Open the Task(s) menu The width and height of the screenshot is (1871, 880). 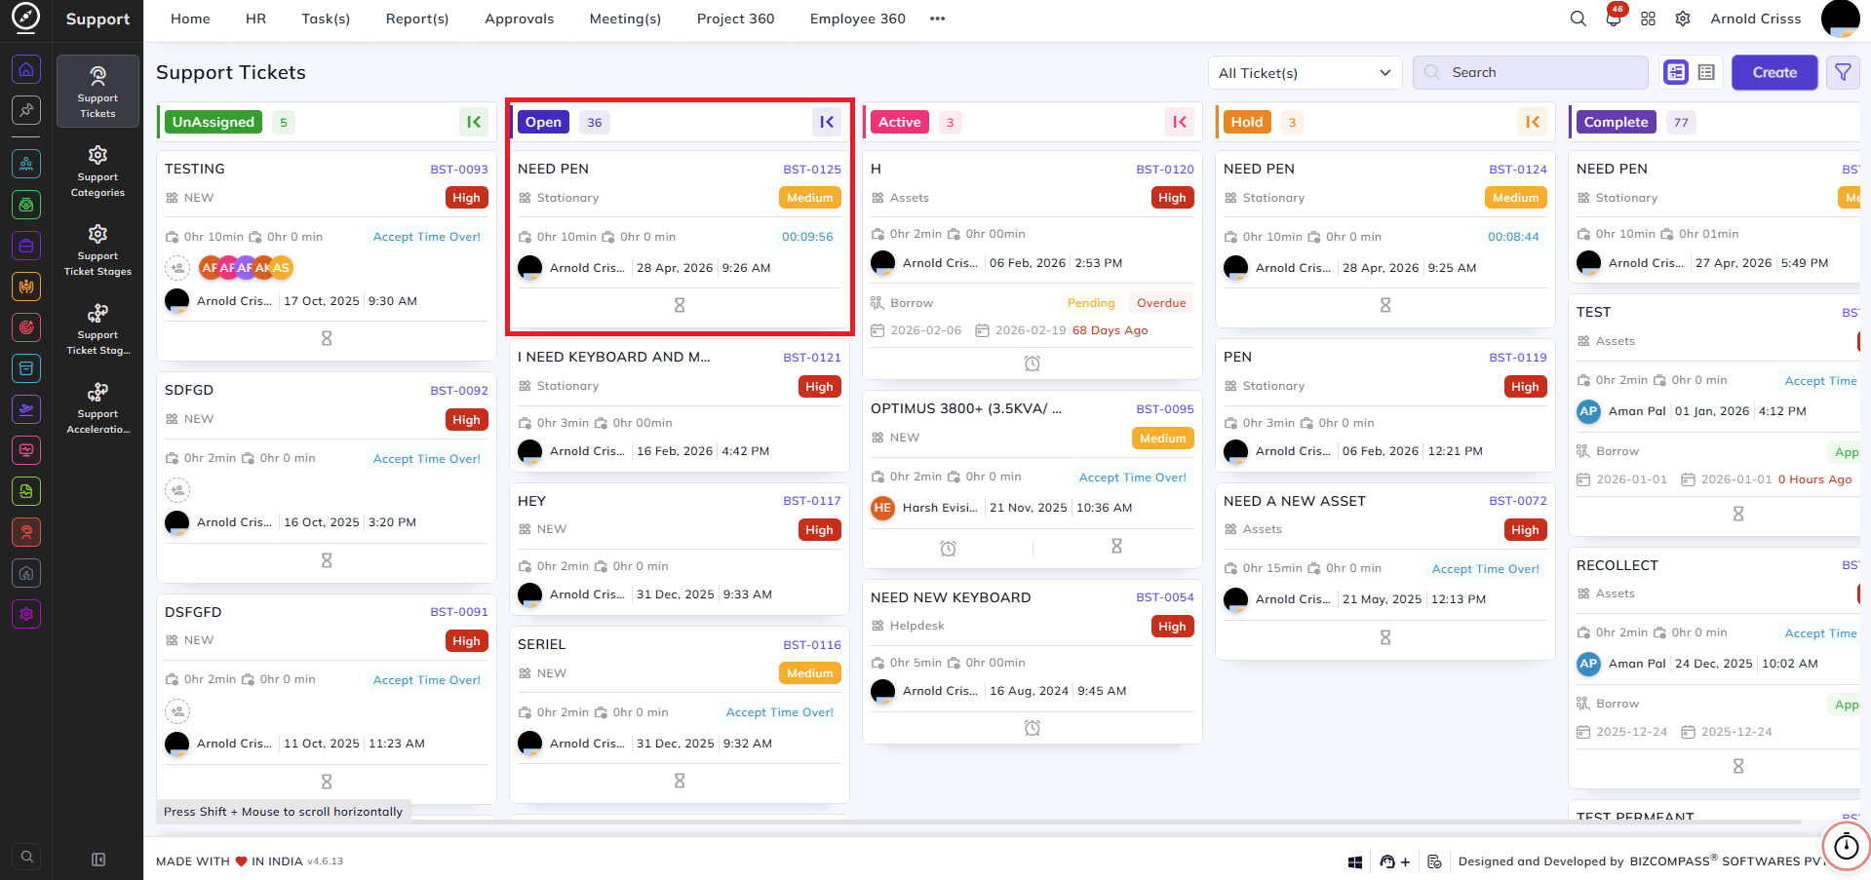coord(326,19)
